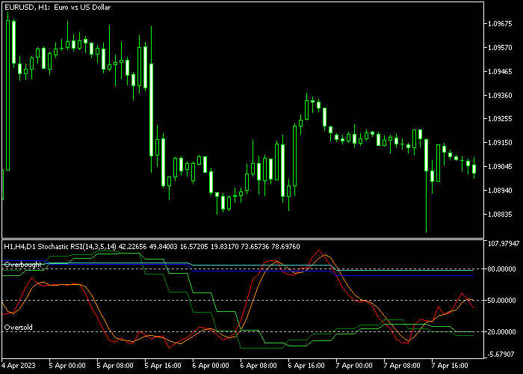The height and width of the screenshot is (374, 523).
Task: Click the 78.69760 value in indicator header
Action: (286, 247)
